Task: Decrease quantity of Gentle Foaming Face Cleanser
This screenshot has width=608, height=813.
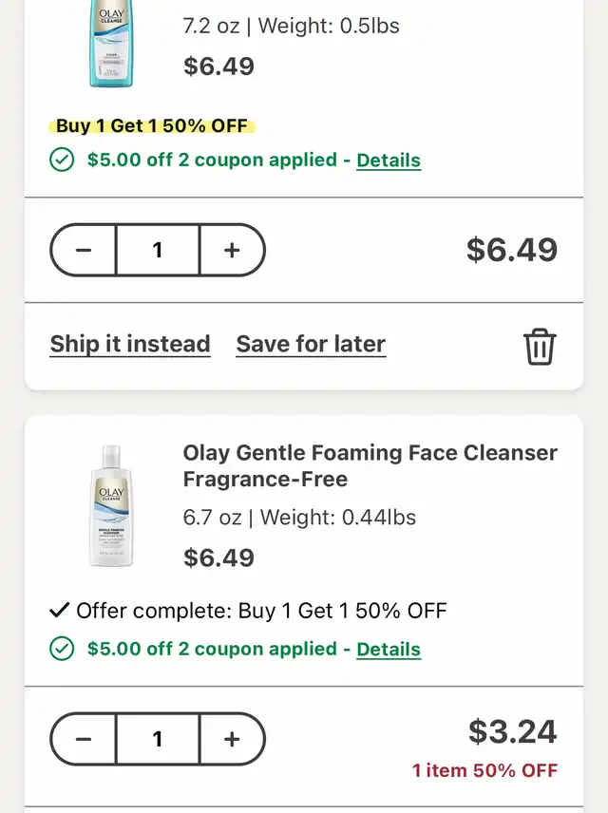Action: tap(84, 739)
